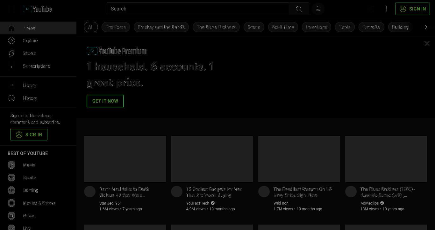Click the Darth Maul talks to Darth Sidious title
This screenshot has width=435, height=230.
[124, 192]
